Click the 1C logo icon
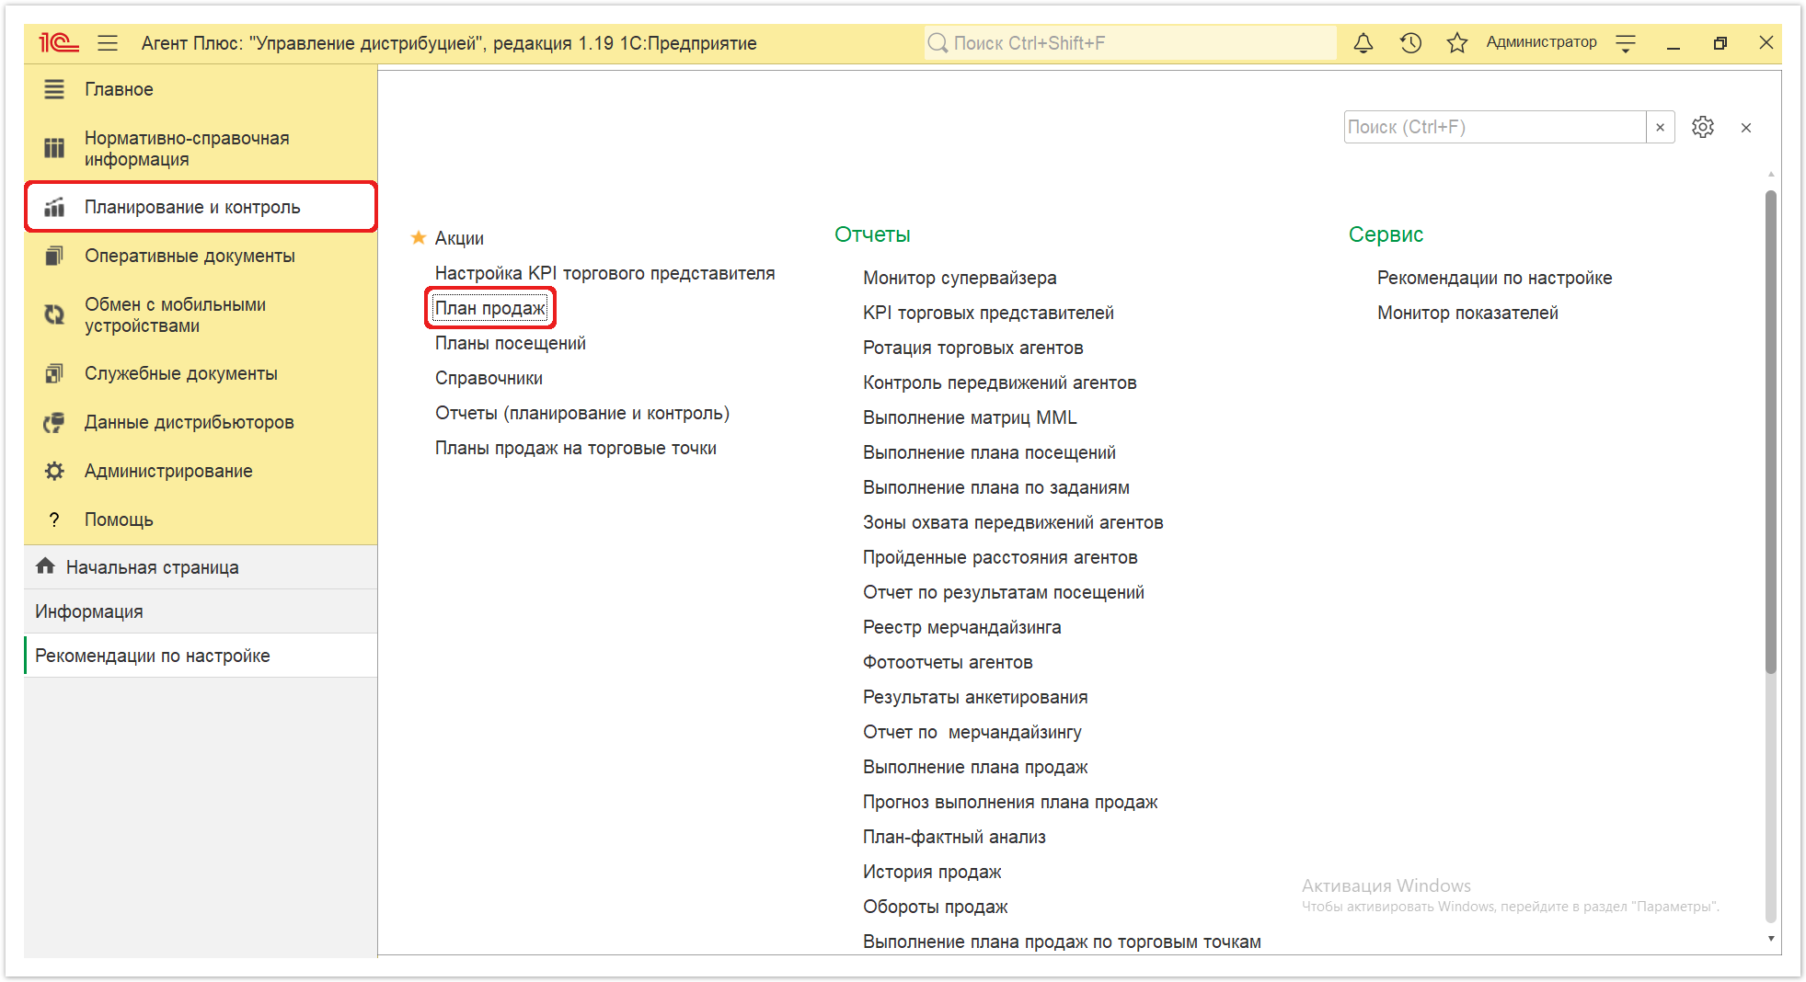This screenshot has height=982, width=1806. pyautogui.click(x=59, y=42)
